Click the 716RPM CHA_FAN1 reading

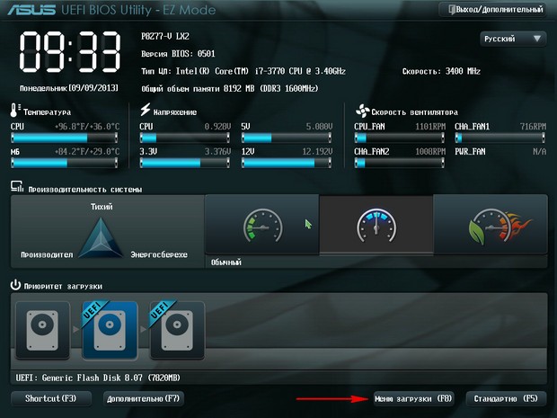coord(533,127)
